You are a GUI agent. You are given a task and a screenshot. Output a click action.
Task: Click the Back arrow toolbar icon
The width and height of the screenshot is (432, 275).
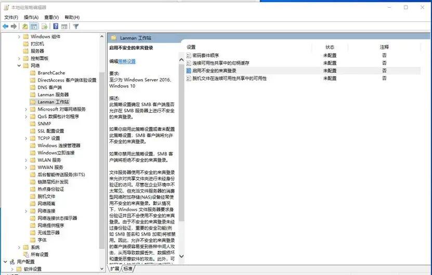[x=5, y=26]
